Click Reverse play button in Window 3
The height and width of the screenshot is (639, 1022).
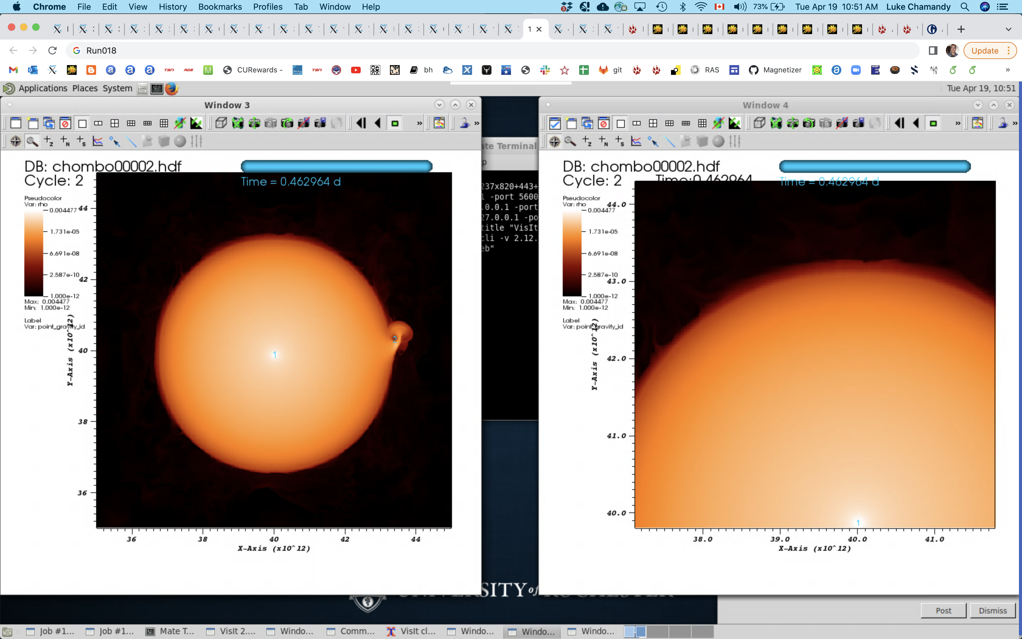(378, 124)
